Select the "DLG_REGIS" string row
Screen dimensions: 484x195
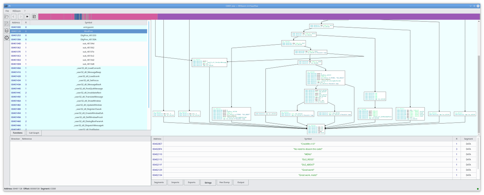tap(313, 160)
